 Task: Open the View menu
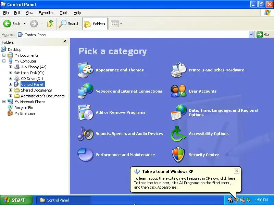[29, 13]
